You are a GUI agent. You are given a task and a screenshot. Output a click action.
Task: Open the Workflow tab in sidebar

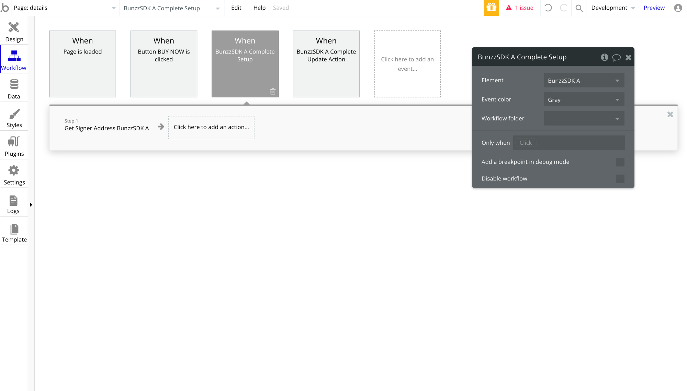14,60
